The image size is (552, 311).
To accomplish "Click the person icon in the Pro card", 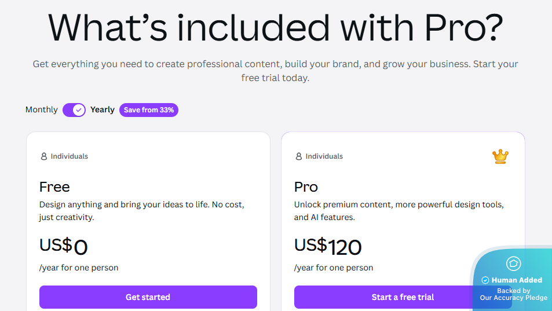I will pos(298,156).
